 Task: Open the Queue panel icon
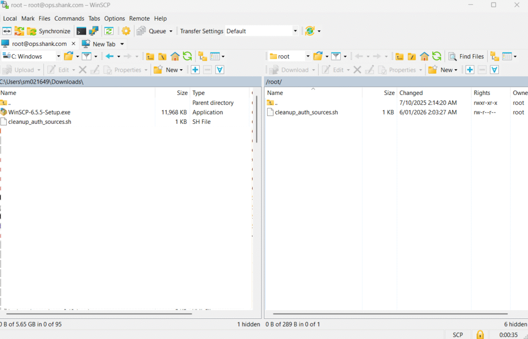click(141, 31)
